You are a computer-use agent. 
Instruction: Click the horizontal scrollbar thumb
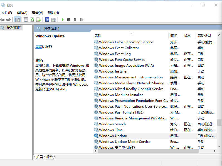(x=148, y=151)
